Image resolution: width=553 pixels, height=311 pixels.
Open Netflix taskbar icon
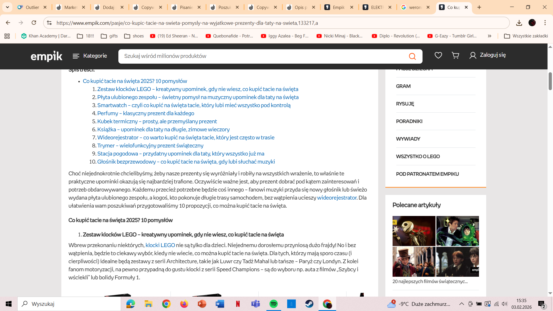[238, 304]
